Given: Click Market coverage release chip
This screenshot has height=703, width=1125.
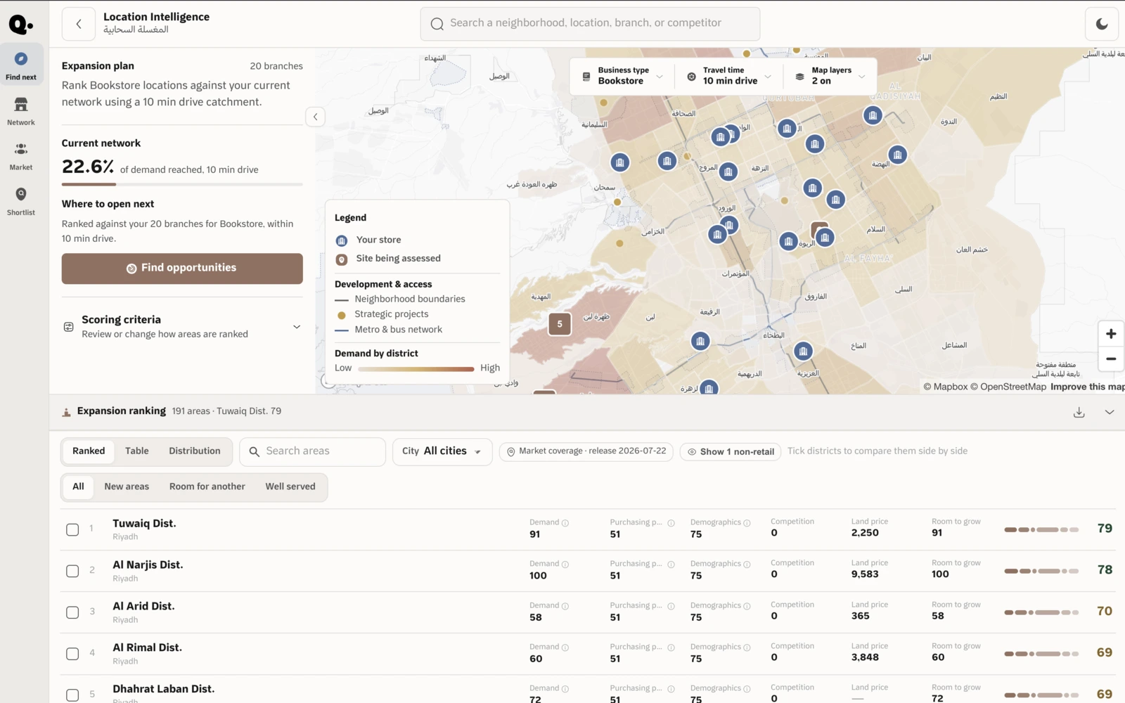Looking at the screenshot, I should click(x=586, y=451).
